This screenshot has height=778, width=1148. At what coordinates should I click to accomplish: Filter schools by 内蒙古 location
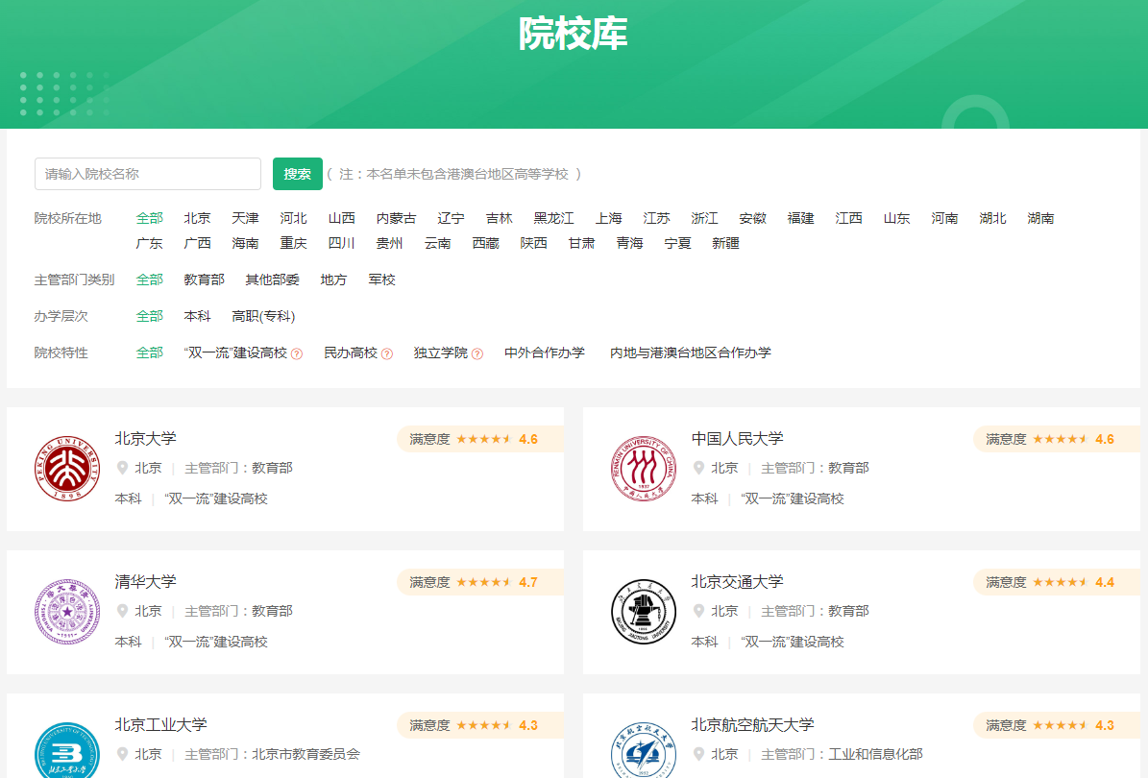pos(396,218)
